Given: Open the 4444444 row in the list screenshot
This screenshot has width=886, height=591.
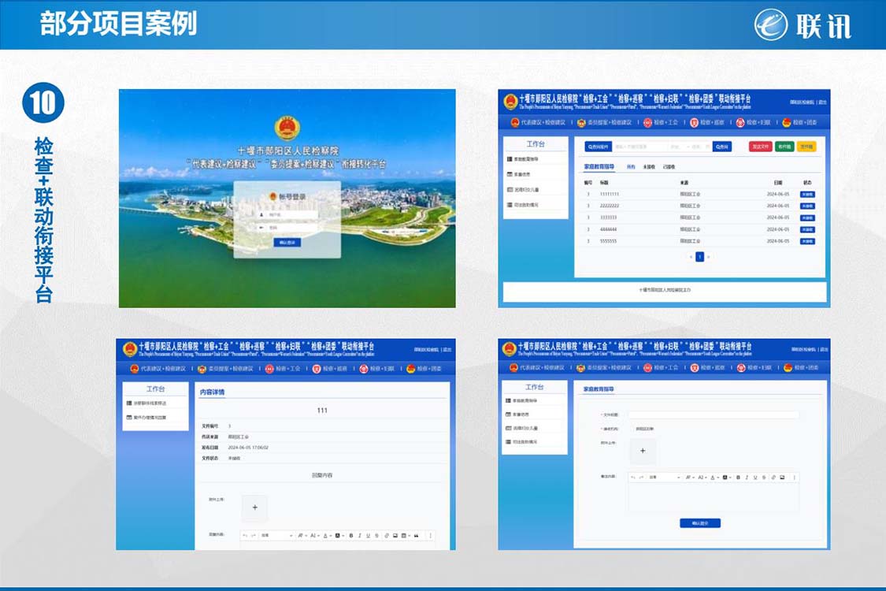Looking at the screenshot, I should point(699,229).
